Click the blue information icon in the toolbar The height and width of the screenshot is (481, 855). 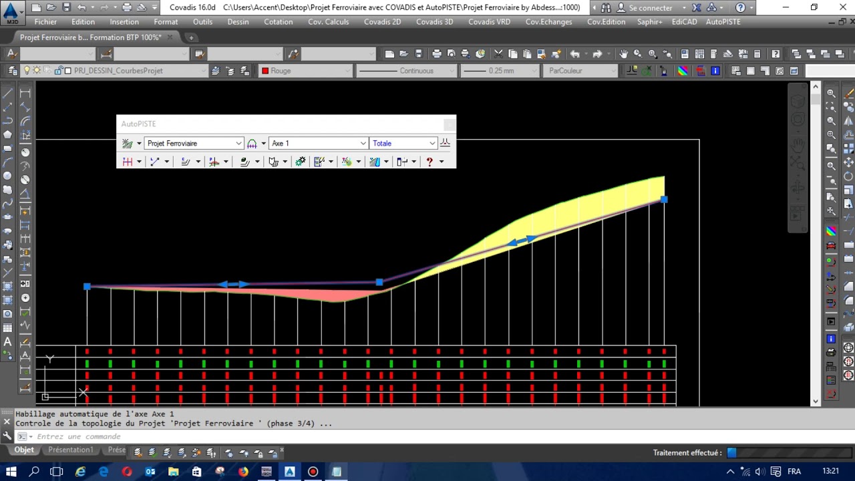coord(715,70)
